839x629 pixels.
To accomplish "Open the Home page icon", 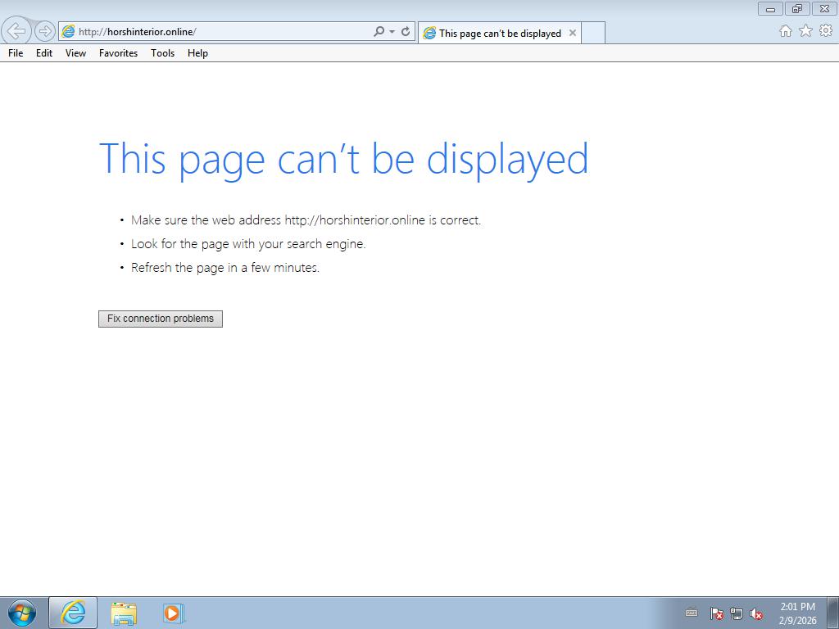I will pyautogui.click(x=785, y=31).
